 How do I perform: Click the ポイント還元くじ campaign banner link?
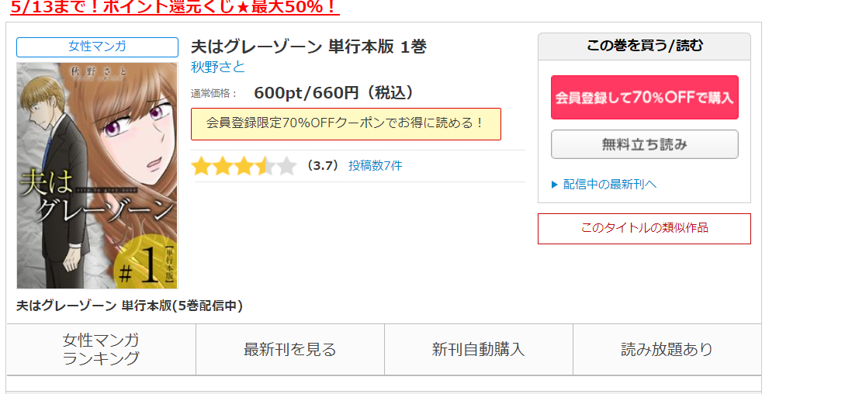click(175, 7)
